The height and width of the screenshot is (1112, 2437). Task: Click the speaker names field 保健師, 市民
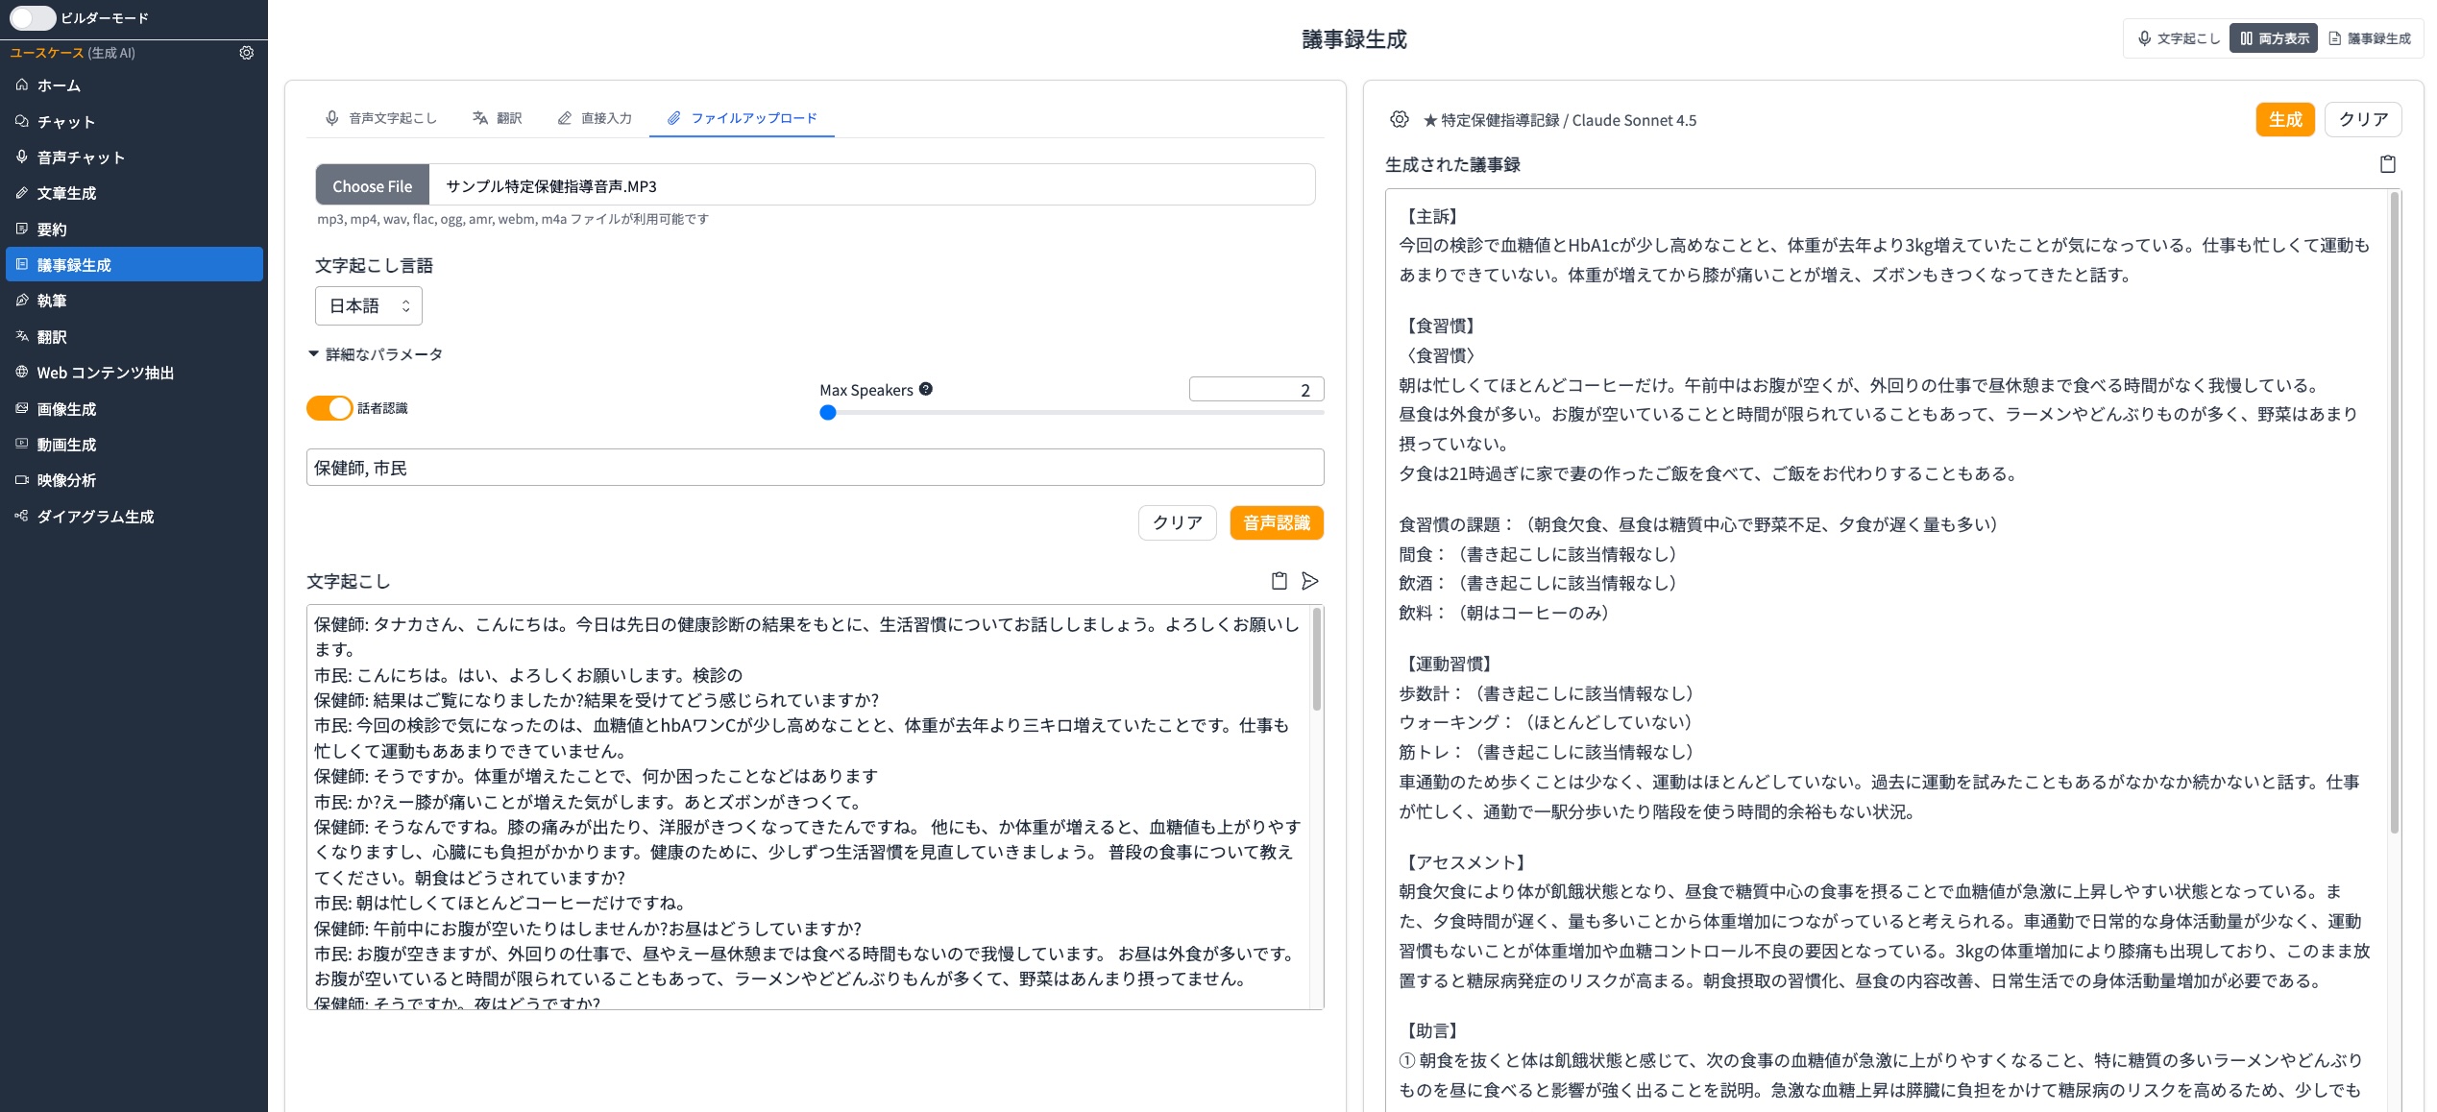[815, 468]
